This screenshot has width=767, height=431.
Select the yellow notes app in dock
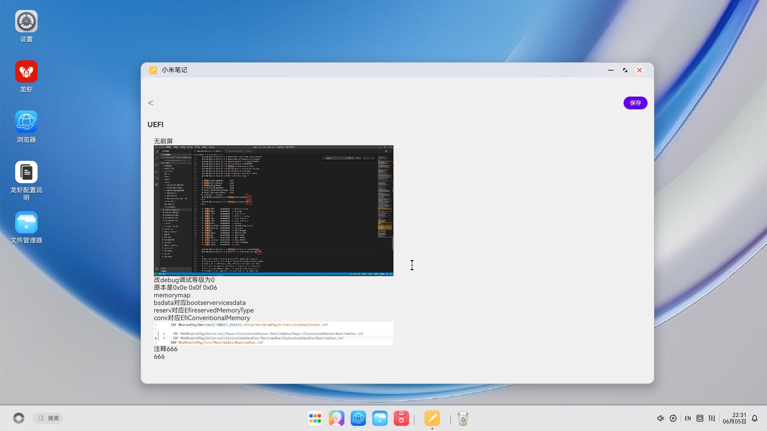tap(432, 418)
